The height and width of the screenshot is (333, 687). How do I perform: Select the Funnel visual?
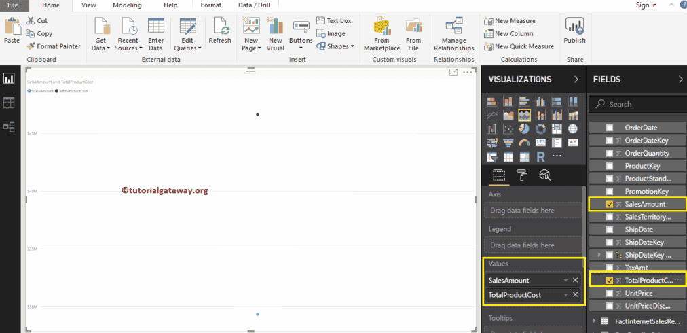pos(508,143)
